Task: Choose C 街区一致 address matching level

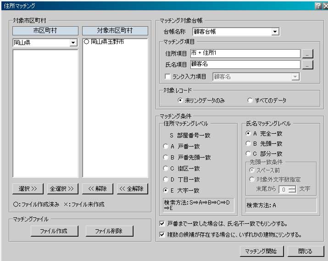Action: 166,168
